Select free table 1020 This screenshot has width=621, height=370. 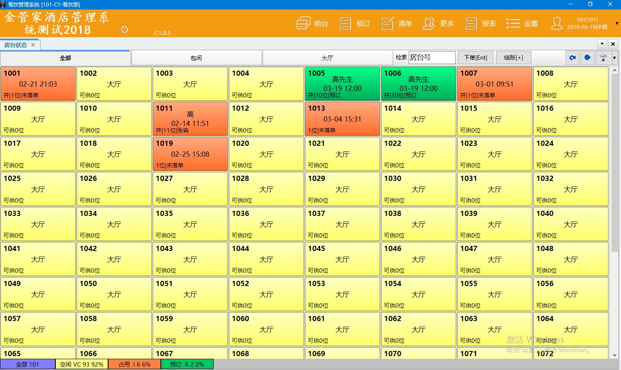tap(266, 154)
